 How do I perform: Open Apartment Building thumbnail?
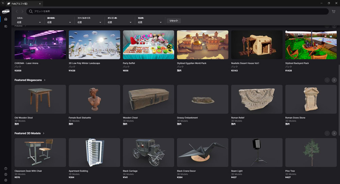coord(94,152)
